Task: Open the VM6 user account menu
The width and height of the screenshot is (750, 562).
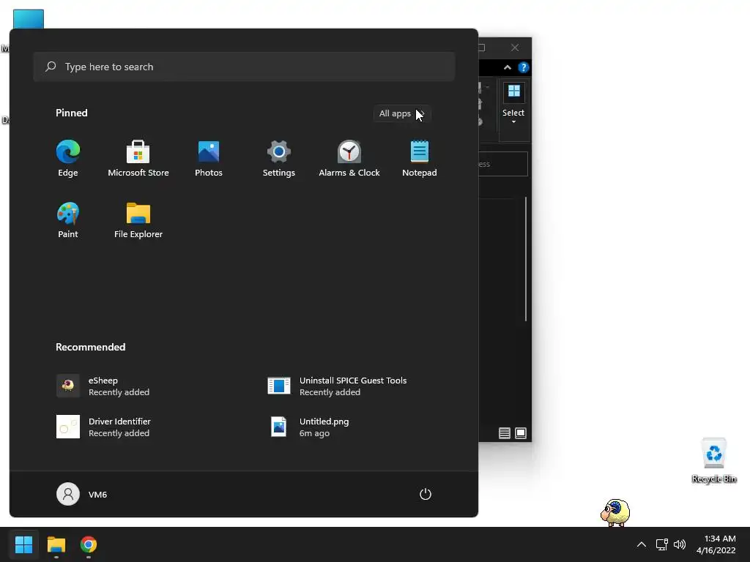Action: click(x=82, y=494)
